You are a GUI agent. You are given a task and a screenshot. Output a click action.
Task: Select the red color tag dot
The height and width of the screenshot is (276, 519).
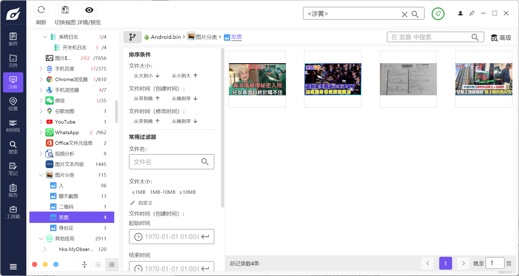(x=35, y=264)
